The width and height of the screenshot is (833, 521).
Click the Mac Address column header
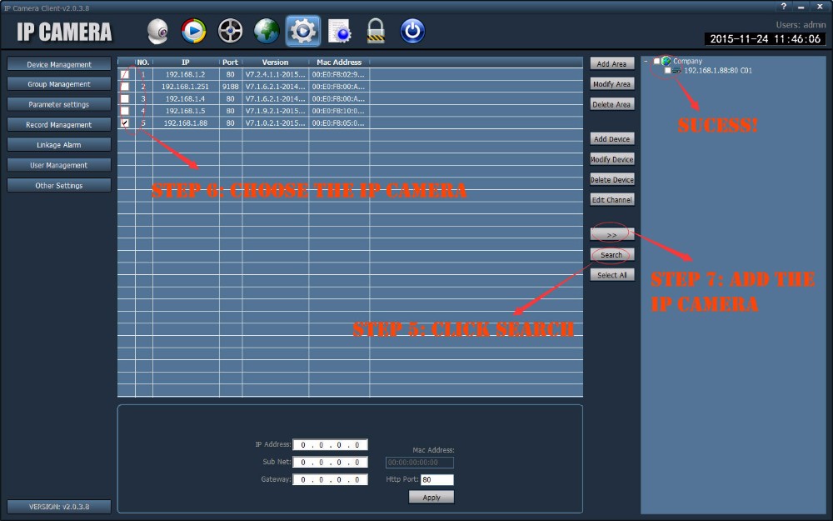[339, 63]
